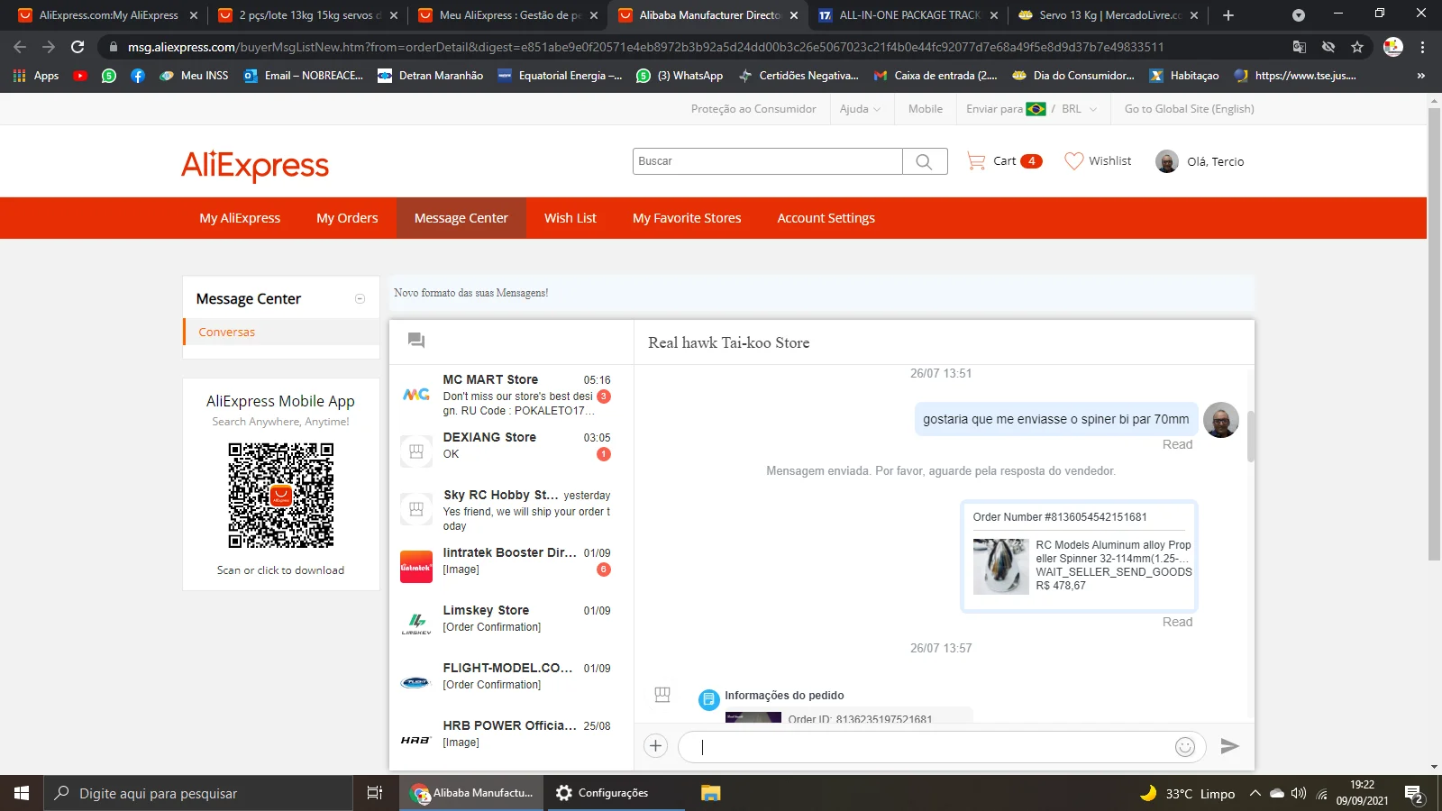This screenshot has width=1442, height=811.
Task: Open lintratek Booster conversation
Action: 511,568
